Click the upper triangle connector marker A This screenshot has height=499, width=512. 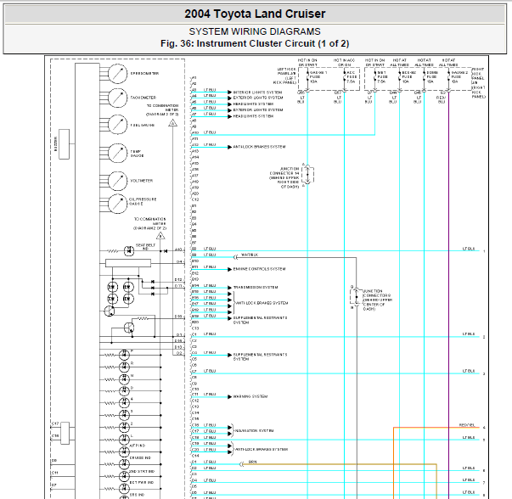172,123
